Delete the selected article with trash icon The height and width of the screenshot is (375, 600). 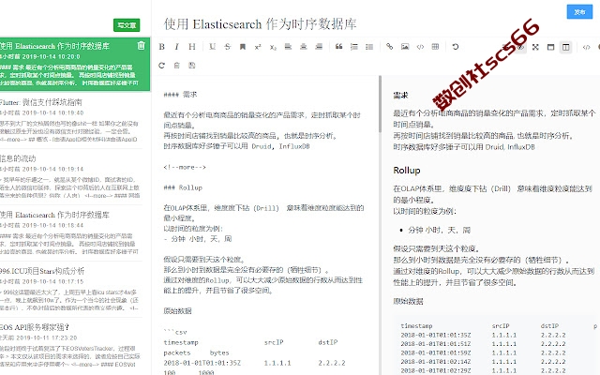(x=141, y=45)
